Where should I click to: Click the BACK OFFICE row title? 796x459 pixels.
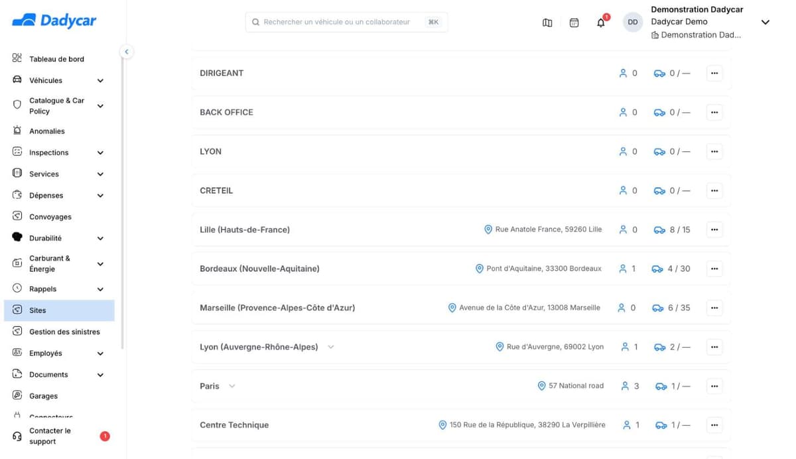pos(226,112)
